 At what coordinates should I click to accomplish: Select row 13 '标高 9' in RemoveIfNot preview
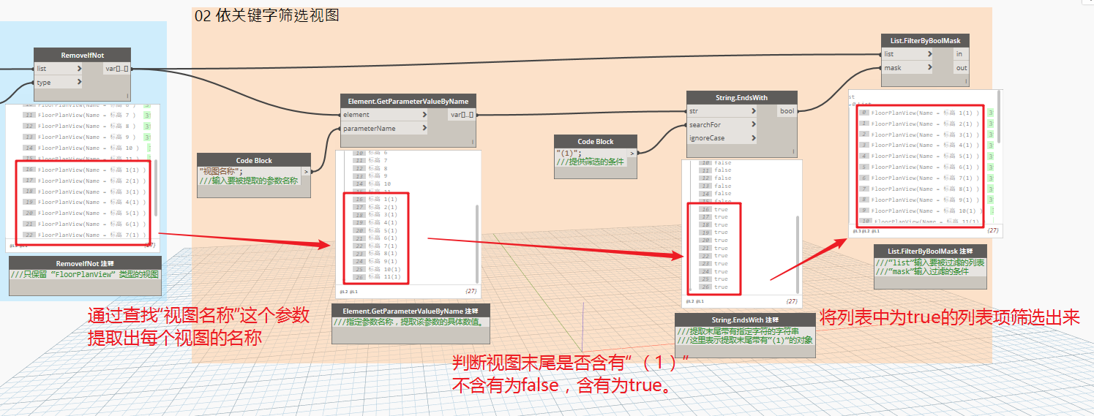point(86,137)
